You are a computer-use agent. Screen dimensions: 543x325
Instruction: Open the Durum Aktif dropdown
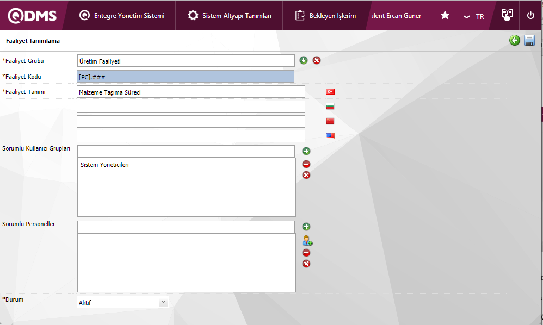[122, 302]
